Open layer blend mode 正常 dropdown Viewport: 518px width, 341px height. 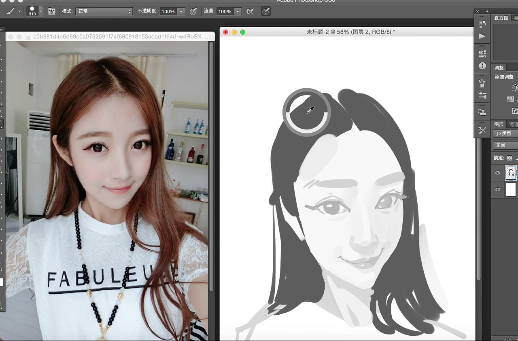(x=505, y=146)
